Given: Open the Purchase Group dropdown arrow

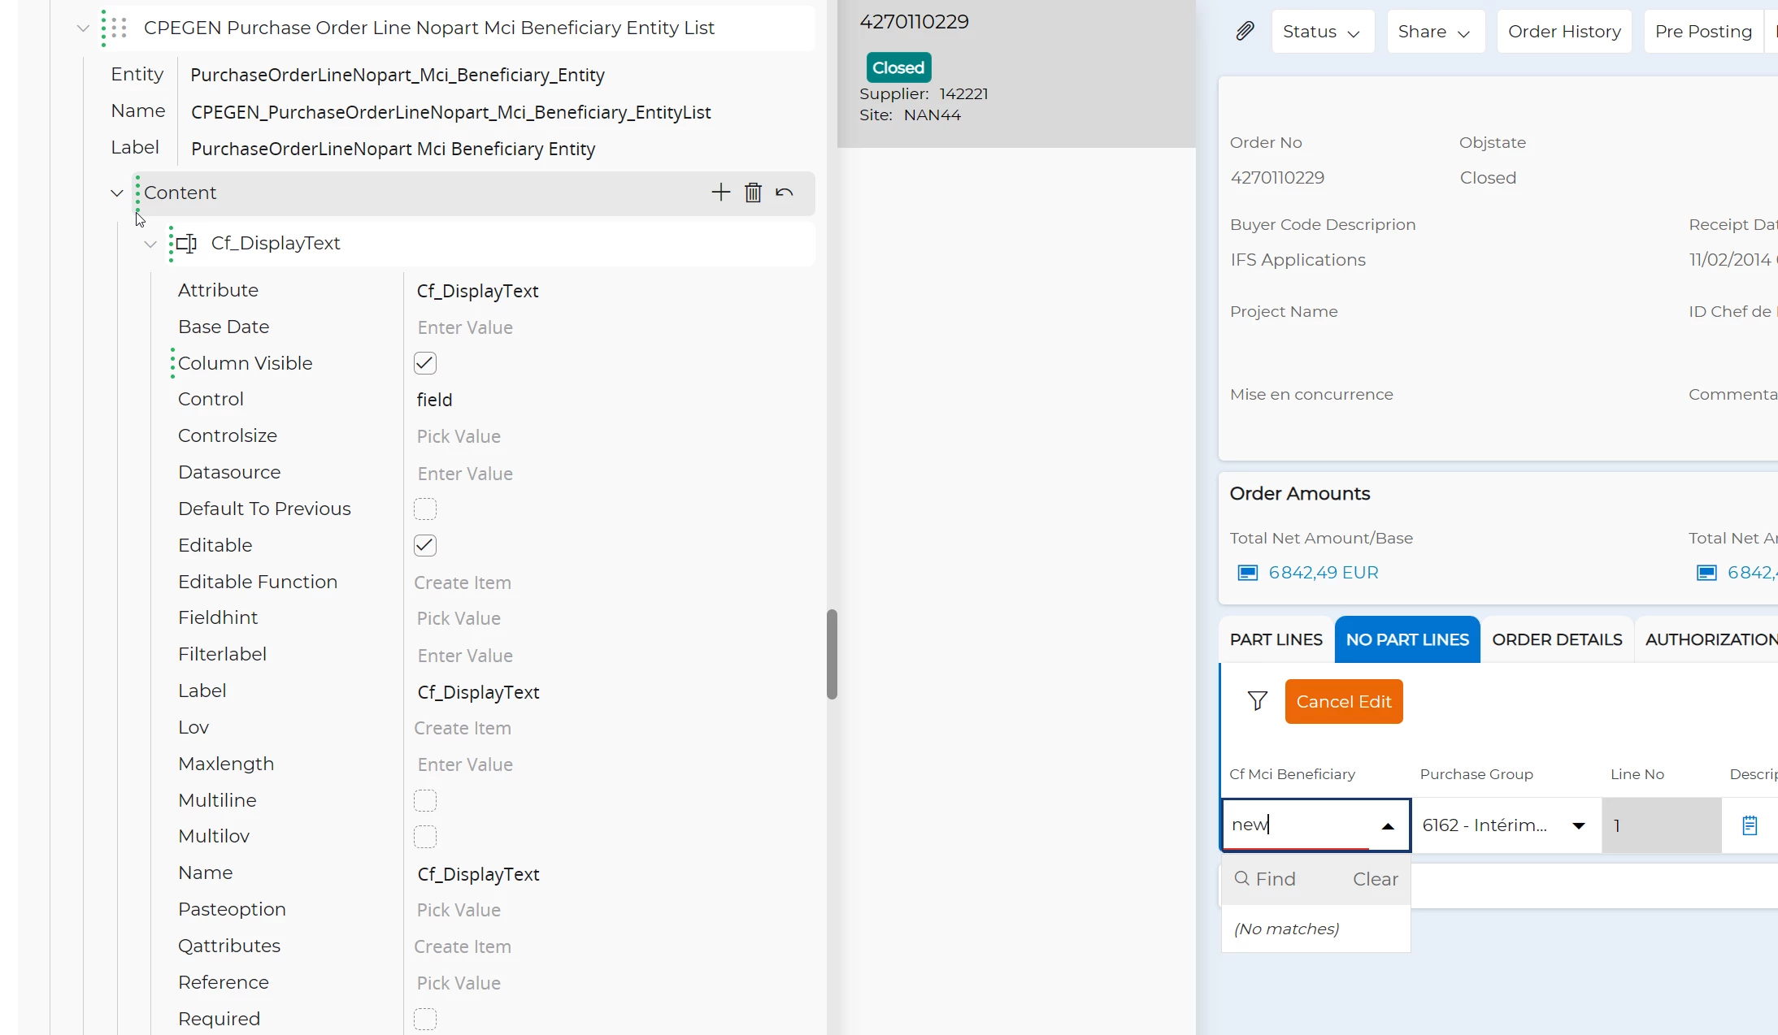Looking at the screenshot, I should [1579, 825].
